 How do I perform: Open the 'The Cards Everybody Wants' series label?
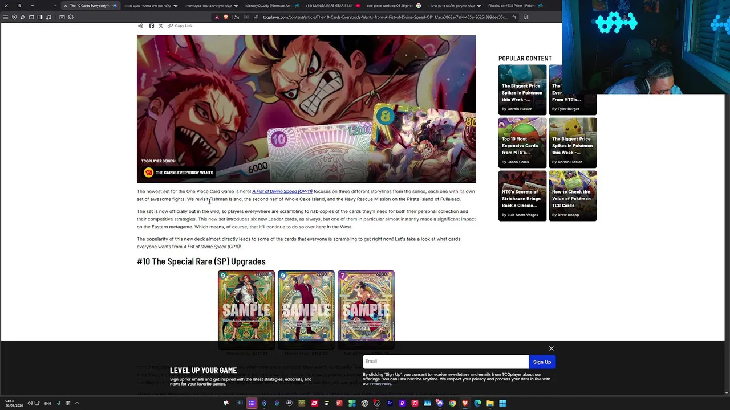point(178,173)
